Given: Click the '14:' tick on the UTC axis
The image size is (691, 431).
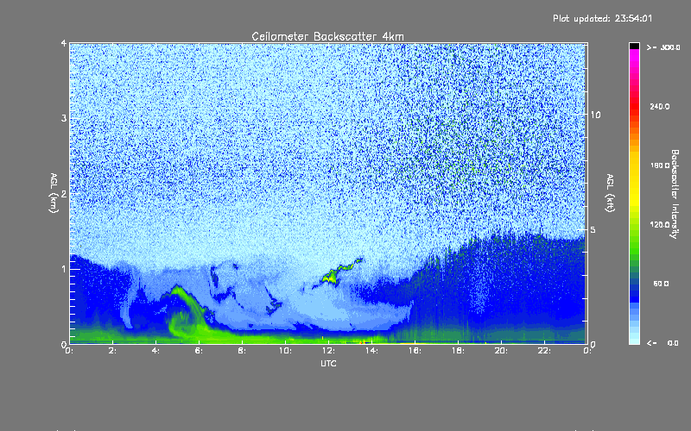Looking at the screenshot, I should click(371, 351).
